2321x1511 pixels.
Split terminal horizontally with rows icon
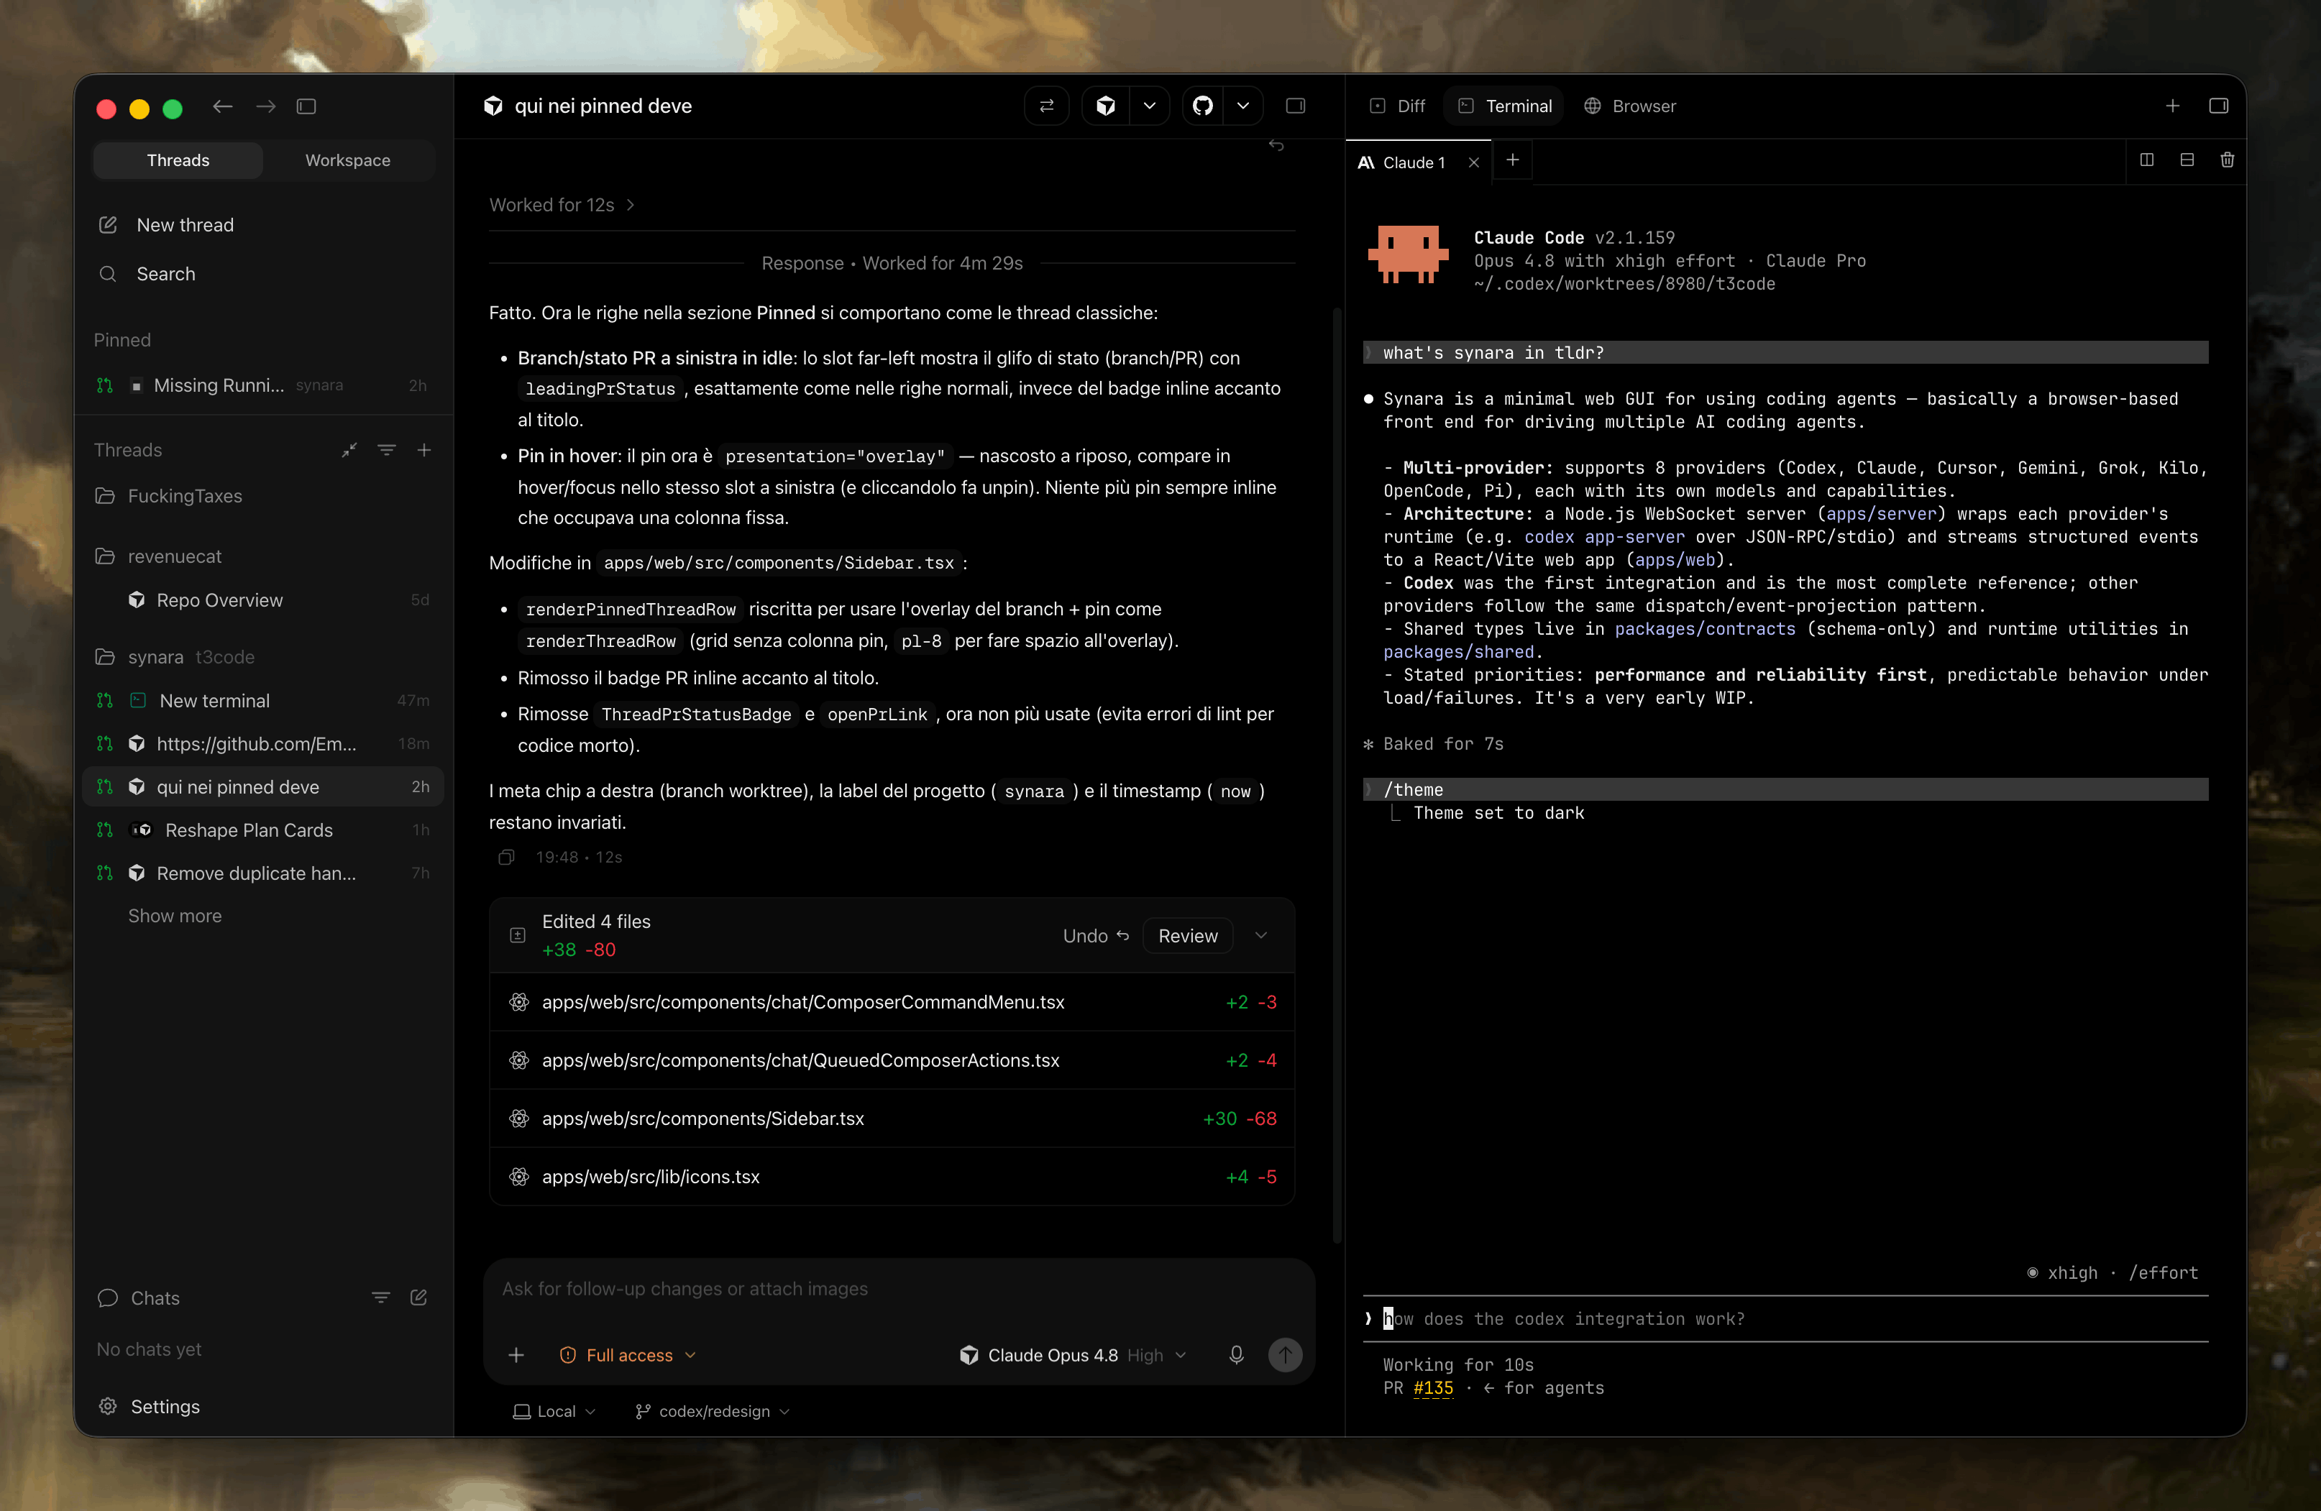coord(2187,160)
